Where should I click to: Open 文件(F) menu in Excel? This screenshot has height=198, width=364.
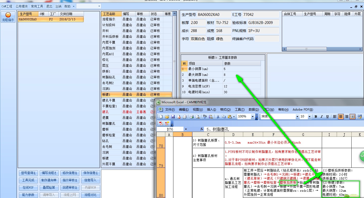click(x=170, y=110)
